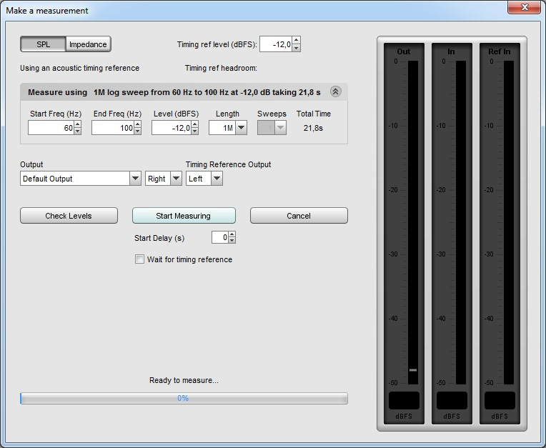Image resolution: width=546 pixels, height=448 pixels.
Task: Increase sweep Level with up arrow
Action: coord(194,124)
